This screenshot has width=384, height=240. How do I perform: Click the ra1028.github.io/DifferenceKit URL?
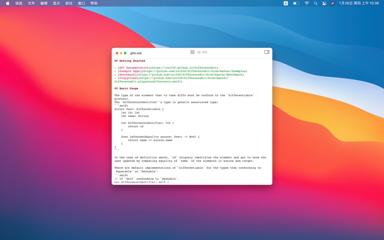[184, 67]
